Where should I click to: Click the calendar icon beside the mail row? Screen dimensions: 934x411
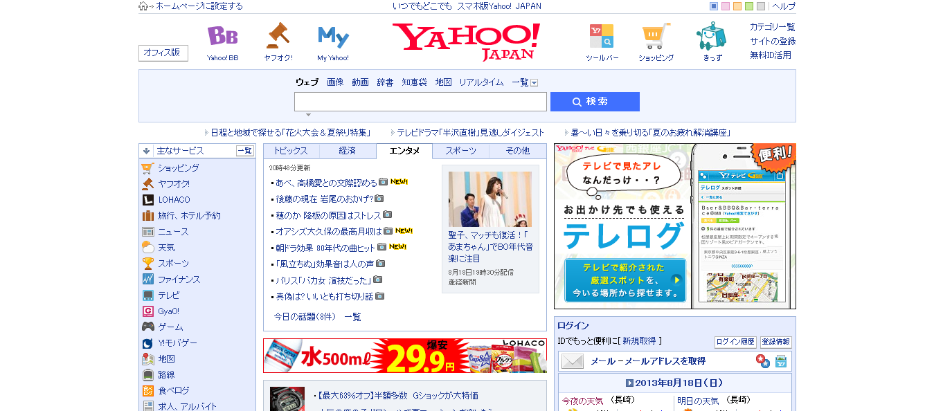(x=781, y=361)
